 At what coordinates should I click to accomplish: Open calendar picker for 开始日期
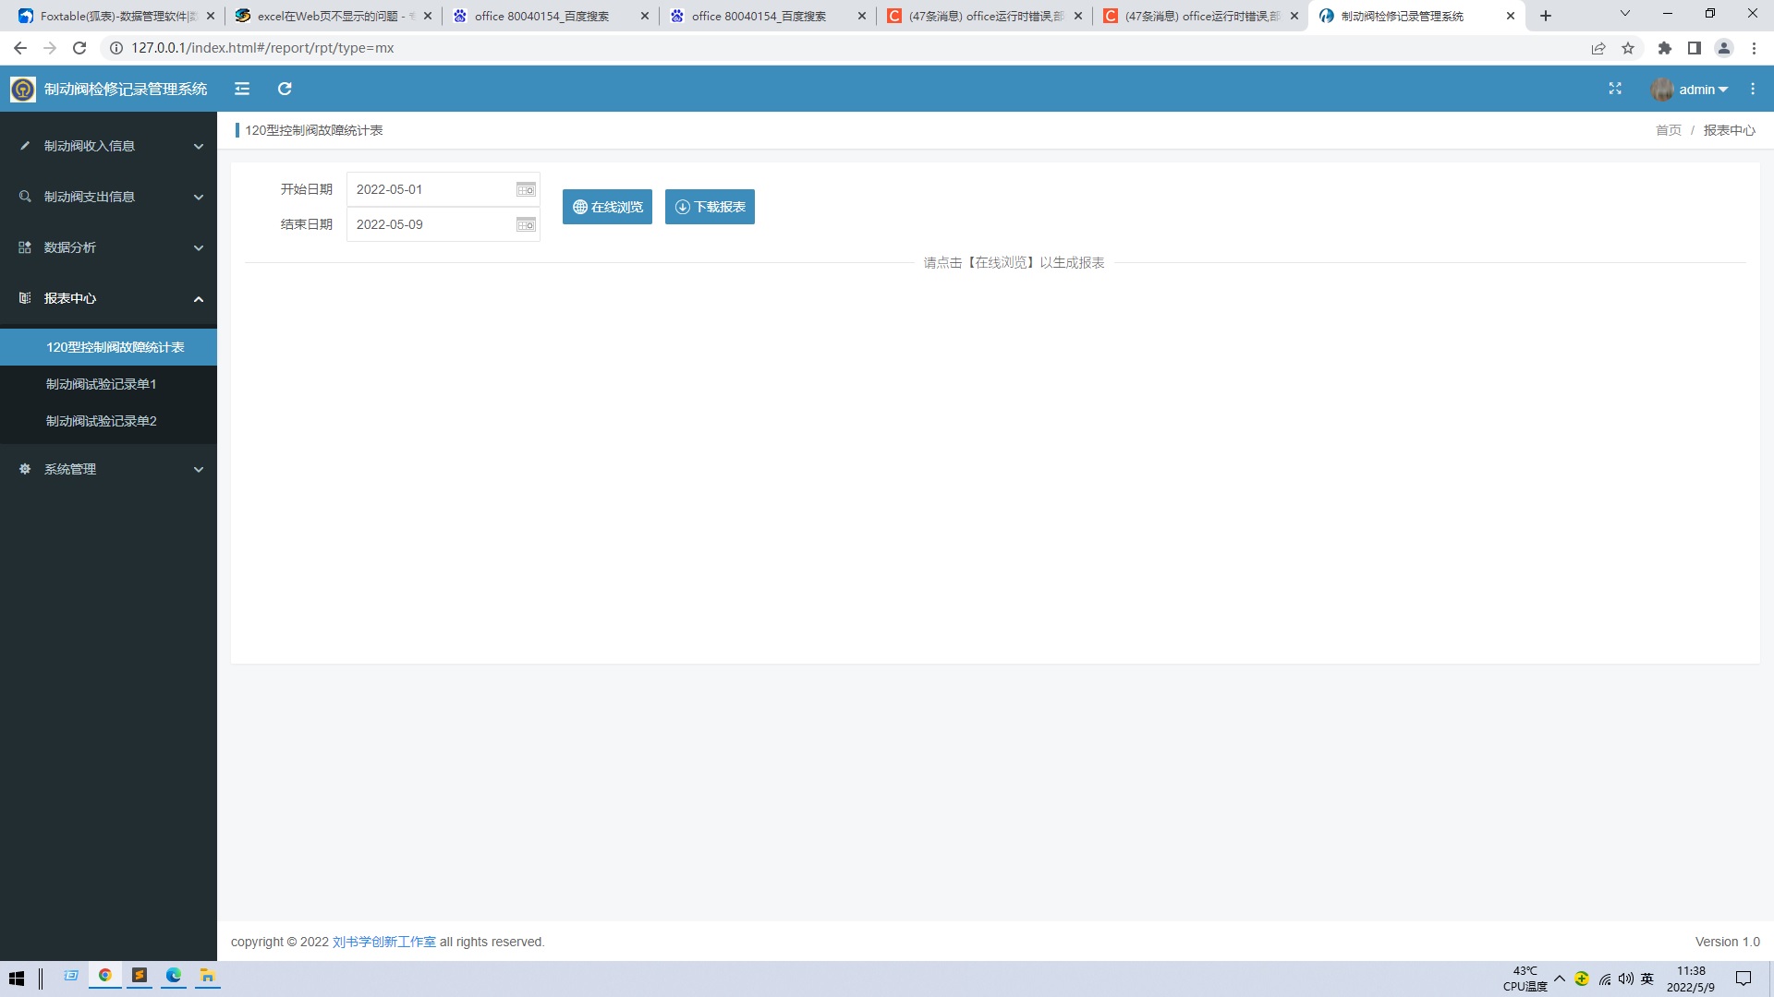click(x=526, y=189)
